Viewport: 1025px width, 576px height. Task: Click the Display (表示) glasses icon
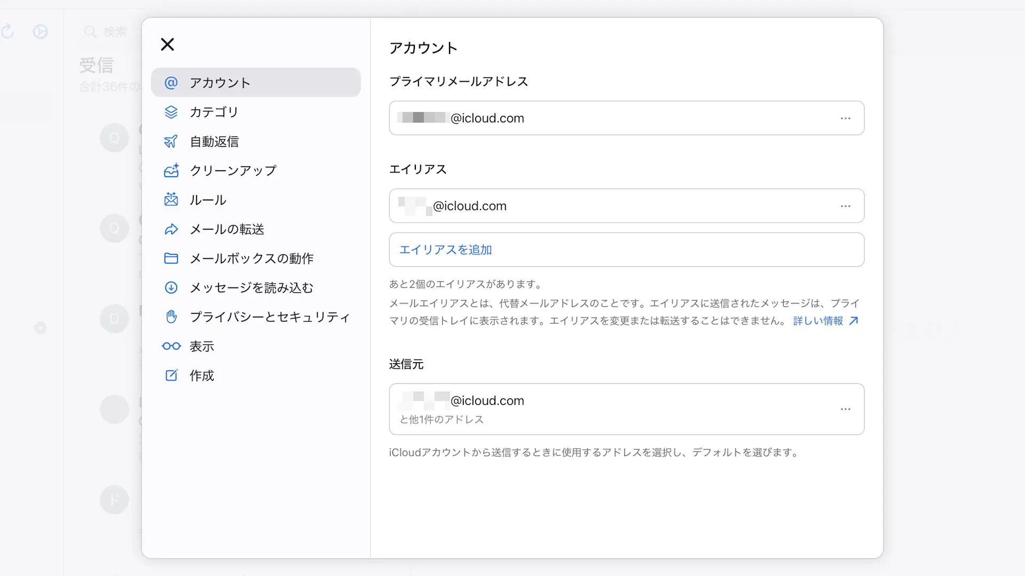pos(171,346)
